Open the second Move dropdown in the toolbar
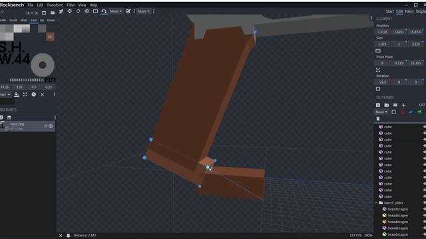 pyautogui.click(x=144, y=11)
